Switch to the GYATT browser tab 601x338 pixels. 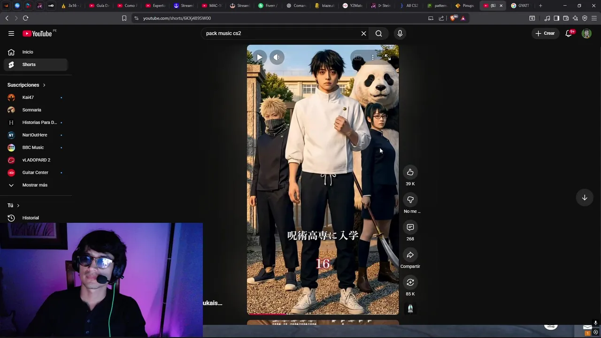click(520, 6)
